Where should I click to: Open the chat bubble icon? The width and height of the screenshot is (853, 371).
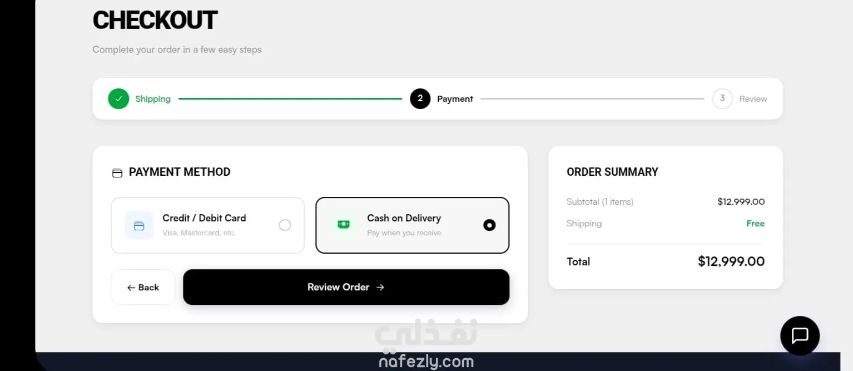(800, 335)
